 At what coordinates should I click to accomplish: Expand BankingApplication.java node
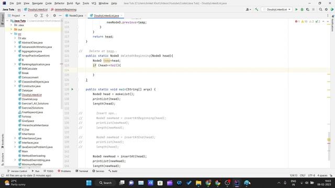(x=15, y=64)
